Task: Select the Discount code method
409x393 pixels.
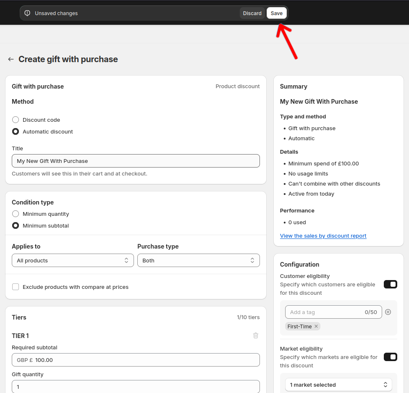Action: click(x=16, y=120)
